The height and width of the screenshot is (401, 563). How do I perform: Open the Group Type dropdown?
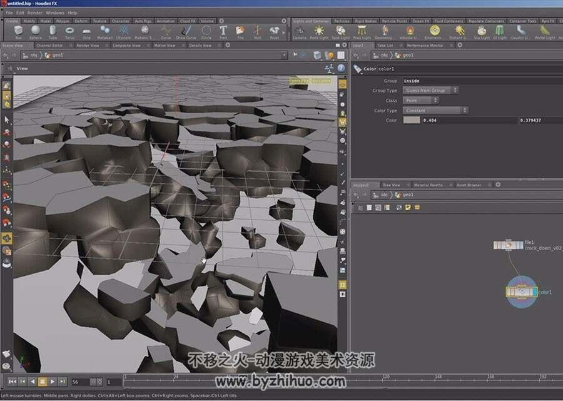pos(430,91)
